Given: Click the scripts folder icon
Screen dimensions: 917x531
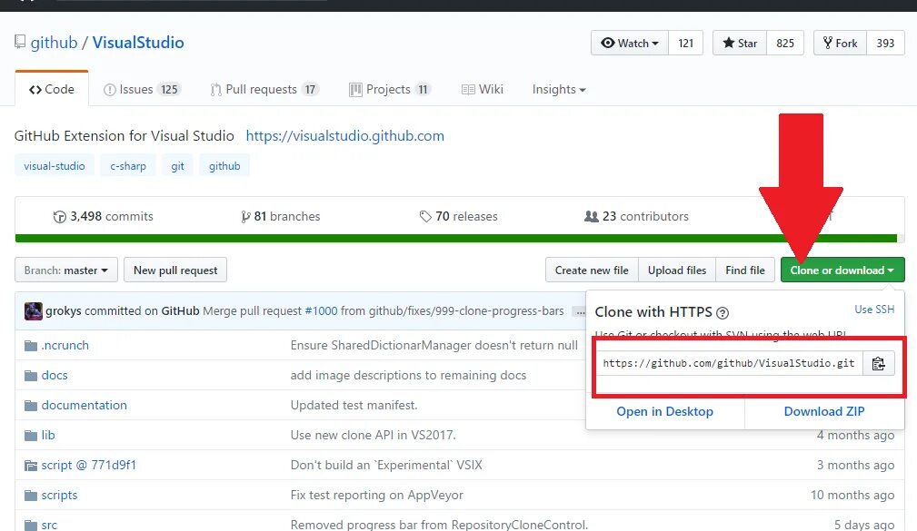Looking at the screenshot, I should (x=30, y=496).
